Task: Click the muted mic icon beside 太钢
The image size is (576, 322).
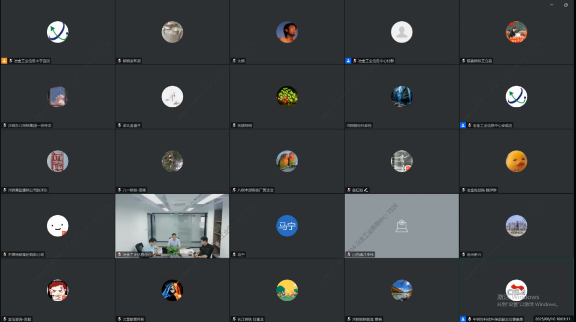Action: click(x=234, y=61)
